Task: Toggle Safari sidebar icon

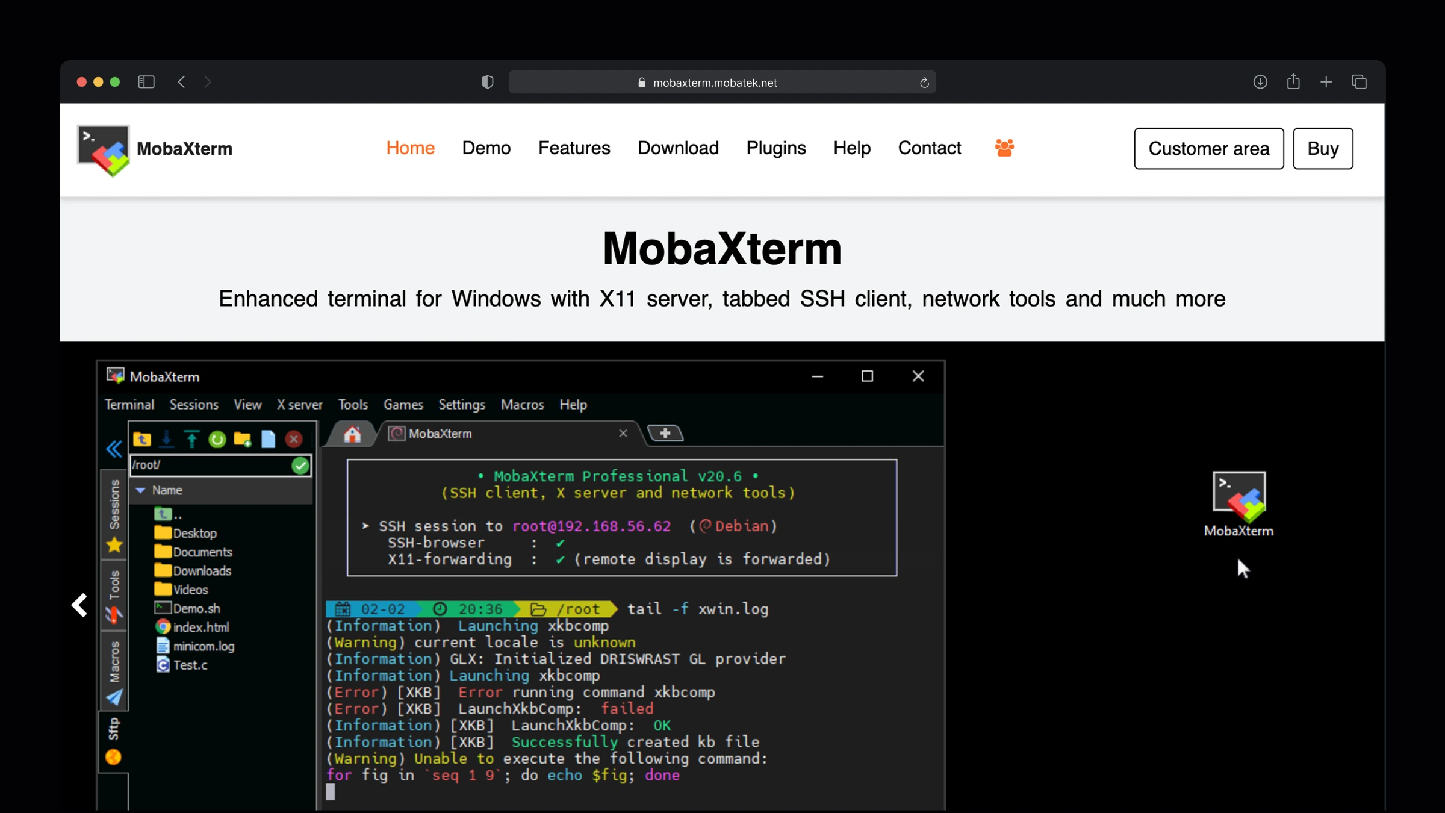Action: coord(146,82)
